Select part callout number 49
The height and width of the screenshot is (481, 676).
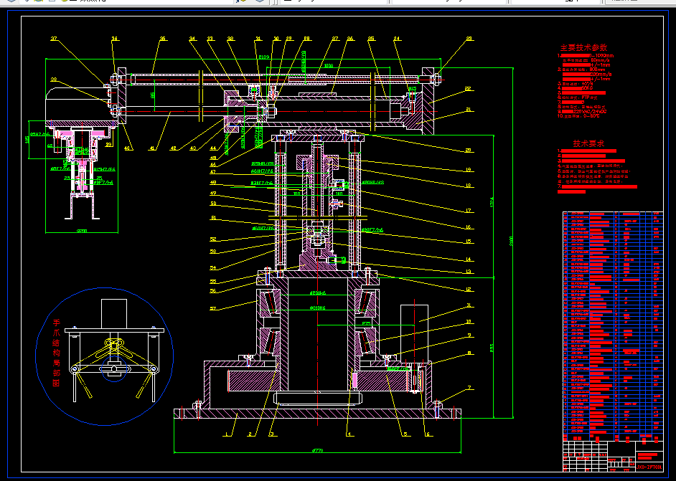[213, 194]
